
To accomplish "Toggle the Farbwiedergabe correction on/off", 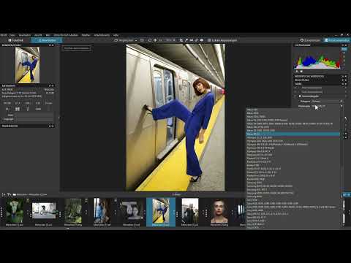I will pos(300,96).
